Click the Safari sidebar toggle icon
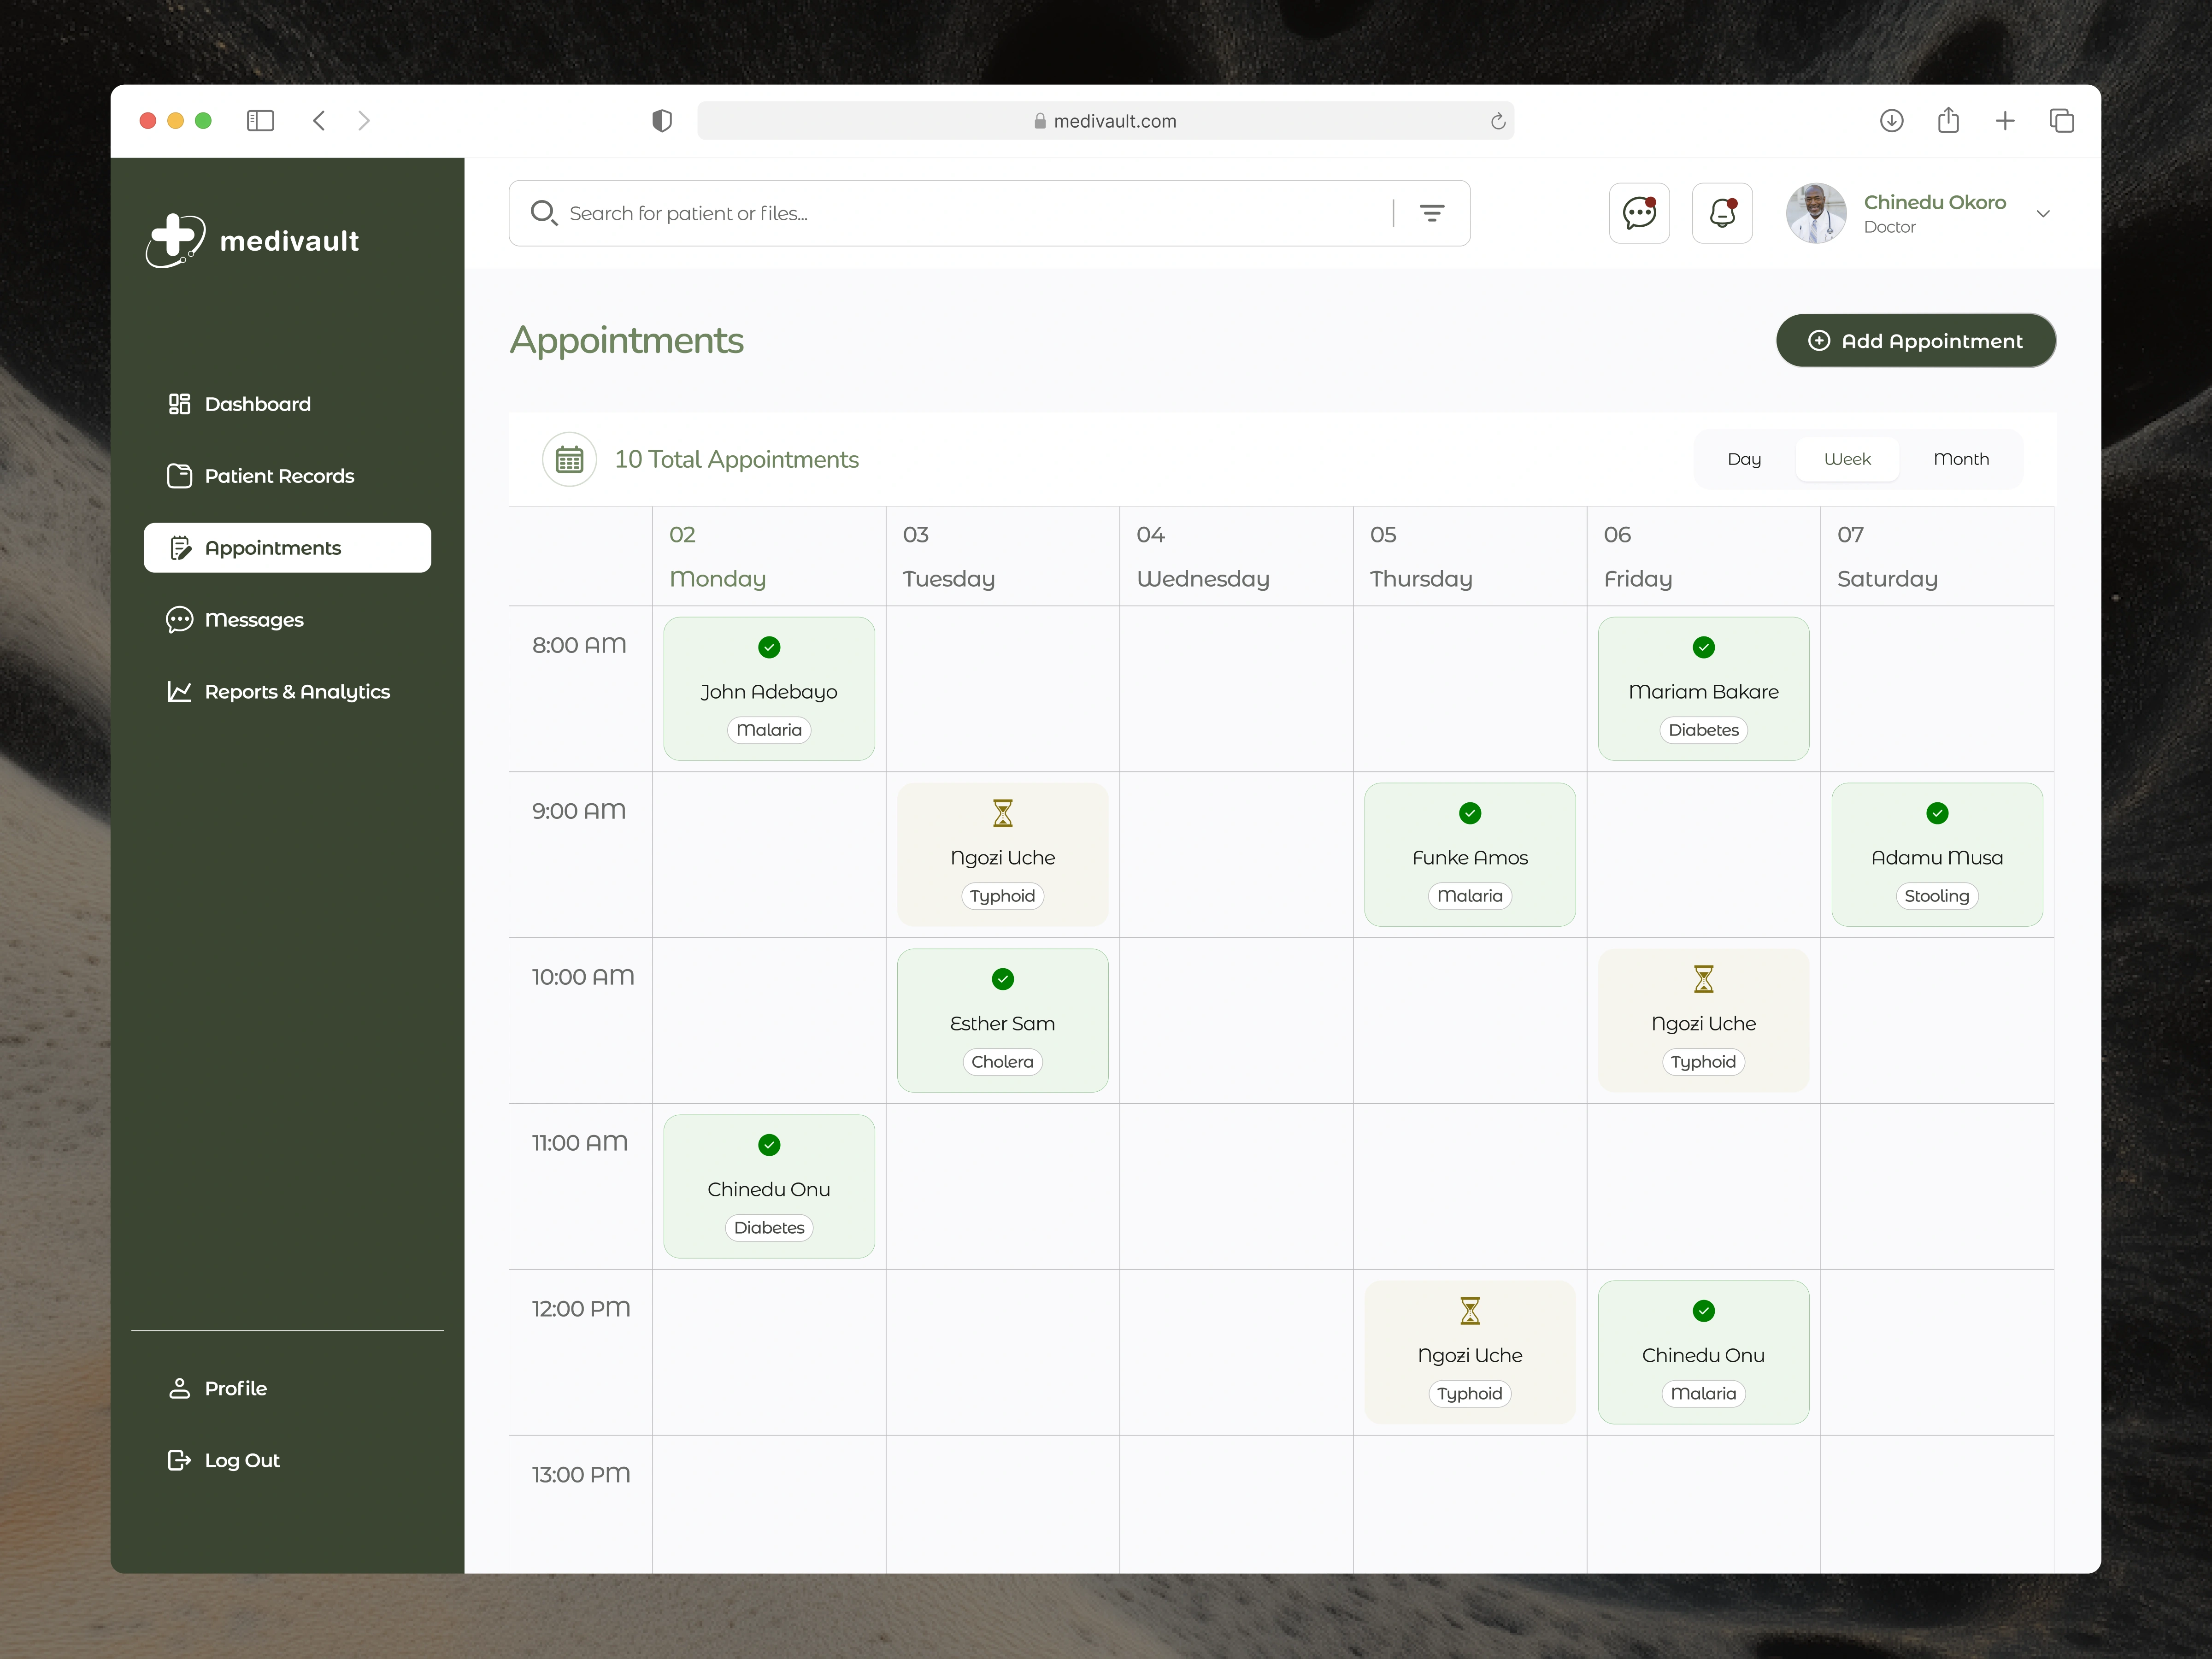Viewport: 2212px width, 1659px height. tap(260, 121)
